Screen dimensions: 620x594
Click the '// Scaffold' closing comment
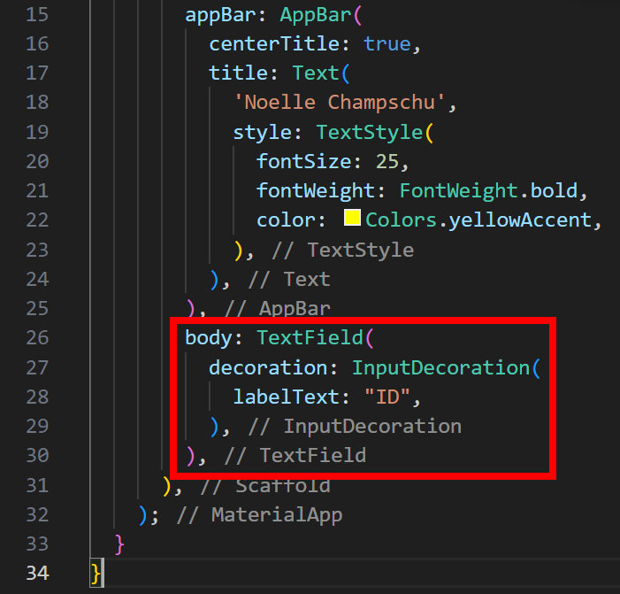[x=265, y=486]
